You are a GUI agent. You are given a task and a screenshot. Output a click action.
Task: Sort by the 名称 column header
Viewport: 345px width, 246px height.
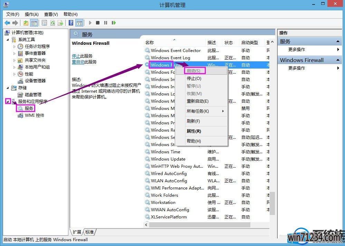pos(175,43)
